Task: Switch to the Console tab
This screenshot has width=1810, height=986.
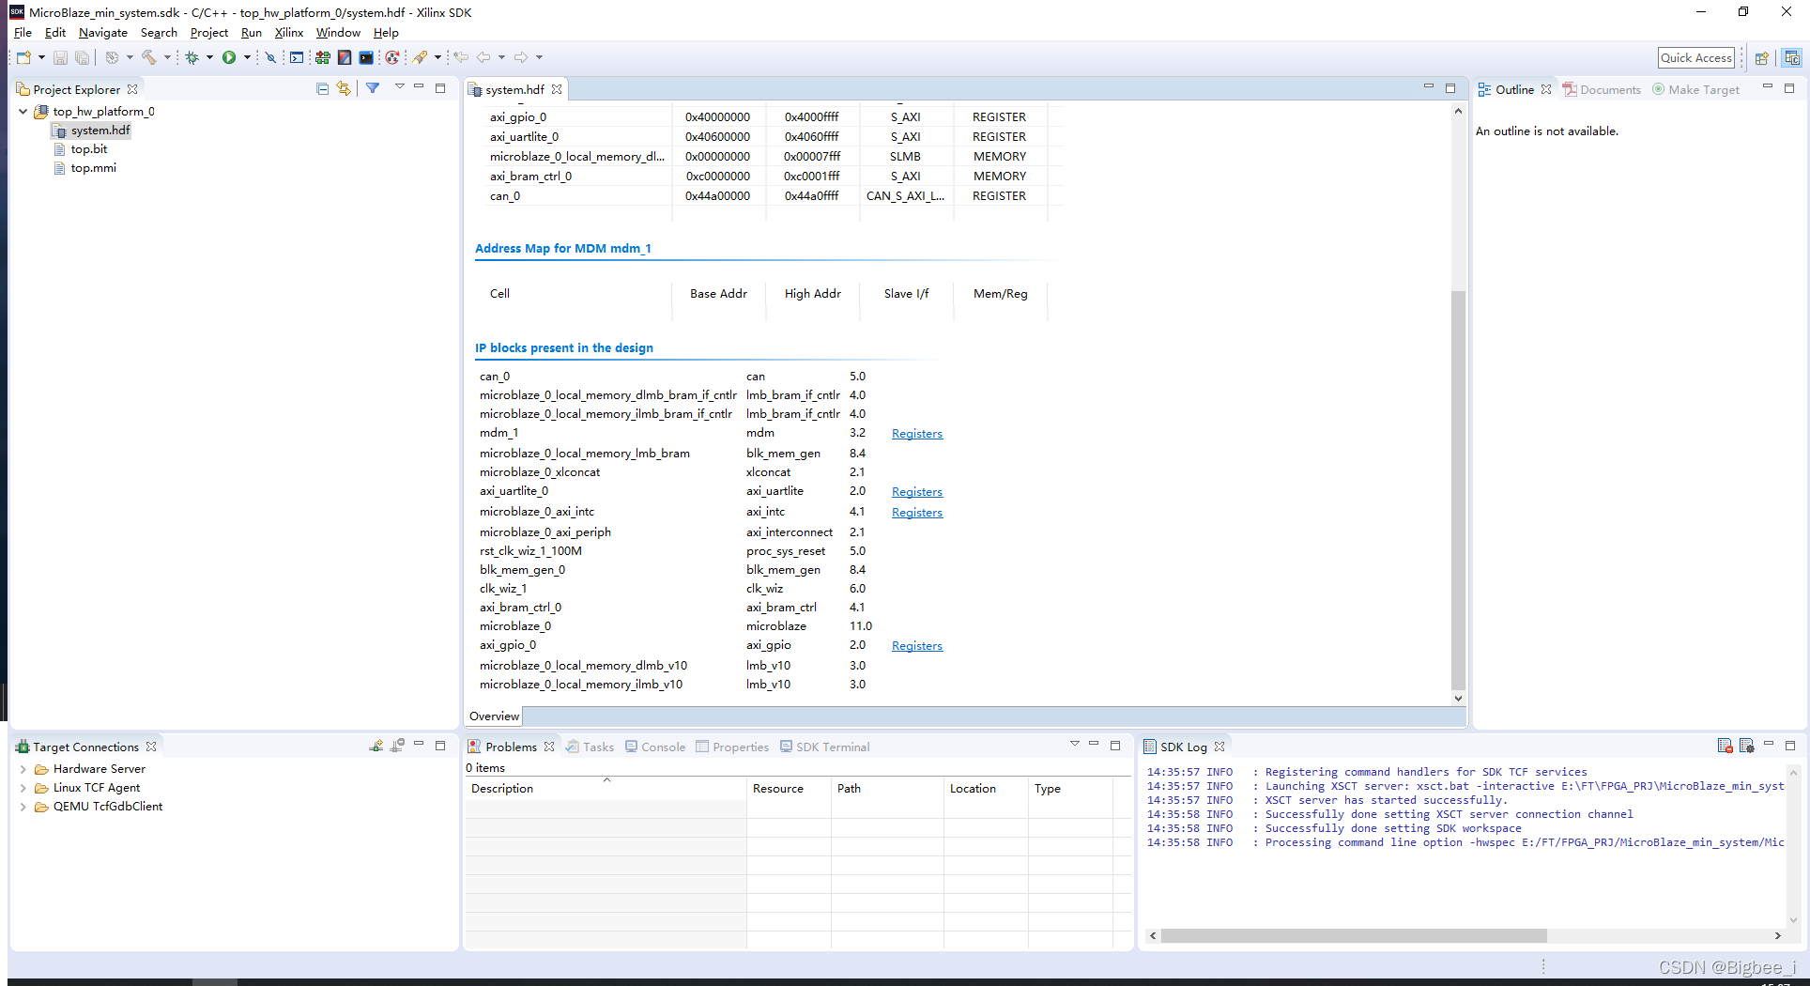Action: (655, 747)
